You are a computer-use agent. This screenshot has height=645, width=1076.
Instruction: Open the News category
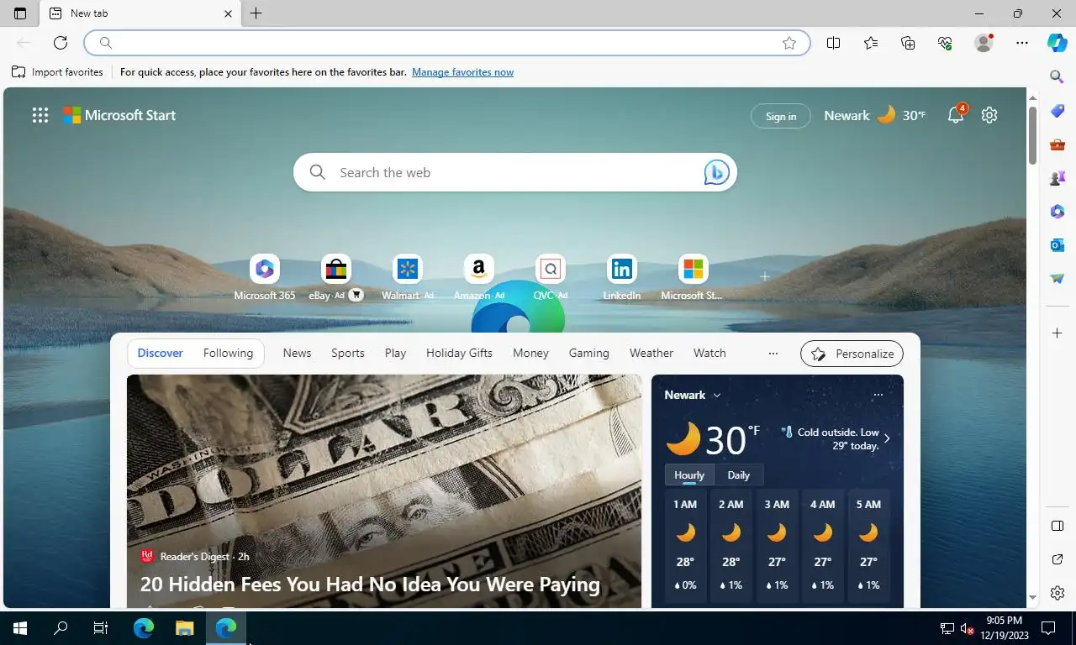coord(297,353)
